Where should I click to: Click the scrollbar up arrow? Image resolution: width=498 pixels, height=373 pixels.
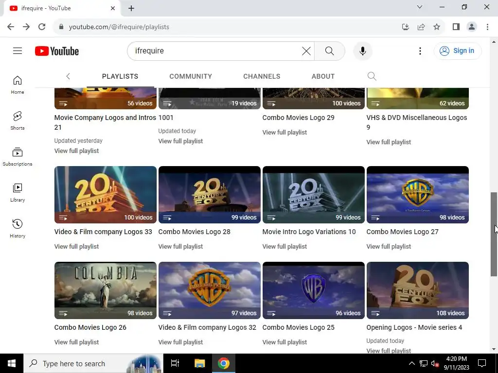494,42
